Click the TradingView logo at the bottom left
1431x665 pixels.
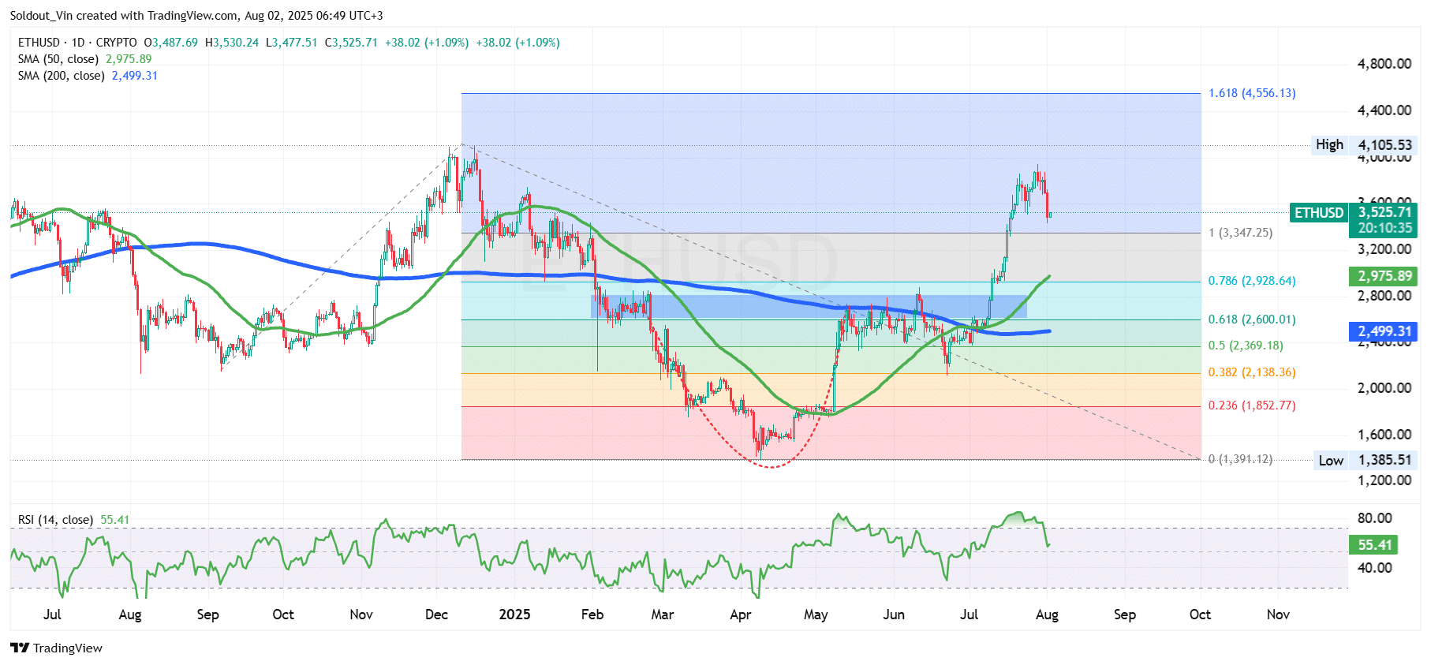pyautogui.click(x=56, y=648)
